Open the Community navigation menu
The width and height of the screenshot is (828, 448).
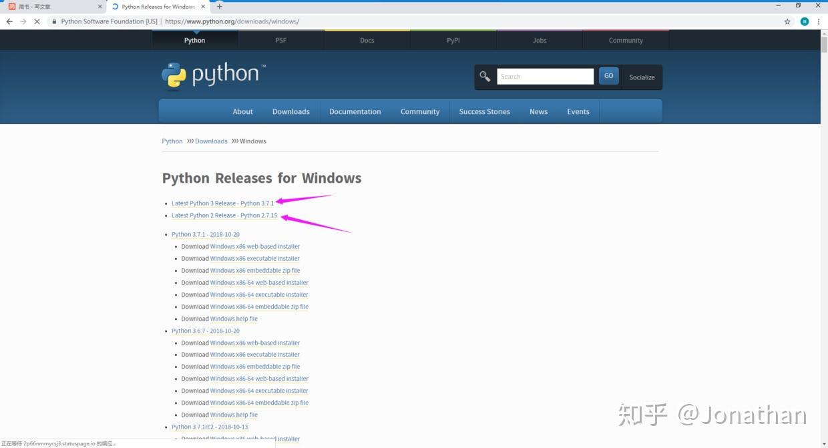(419, 111)
